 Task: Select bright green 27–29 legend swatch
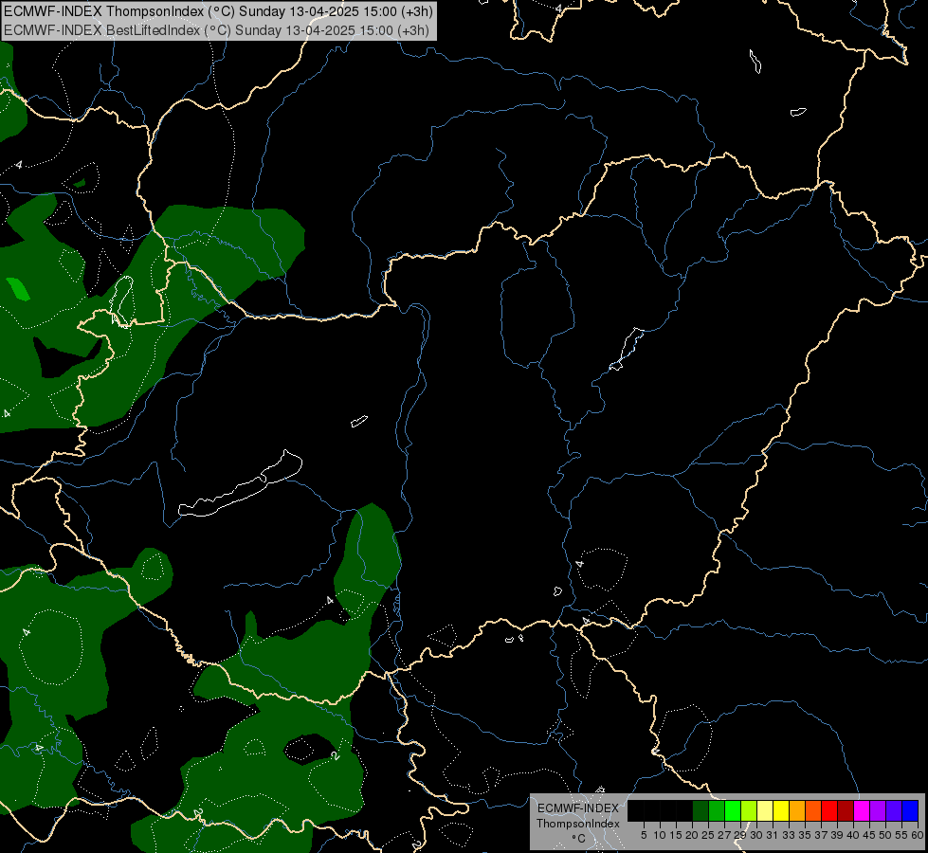[733, 810]
